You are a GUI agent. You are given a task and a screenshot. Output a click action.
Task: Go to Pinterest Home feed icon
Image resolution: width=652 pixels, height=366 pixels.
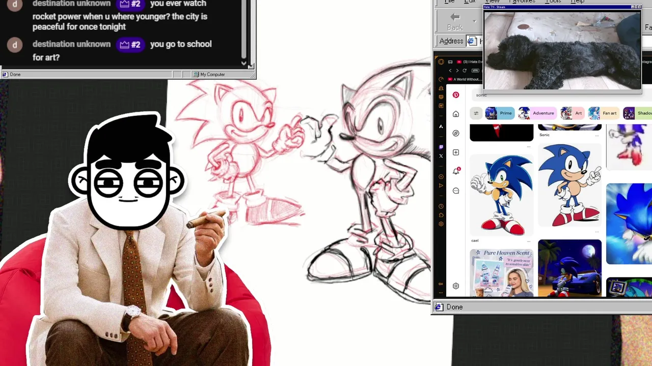point(456,114)
